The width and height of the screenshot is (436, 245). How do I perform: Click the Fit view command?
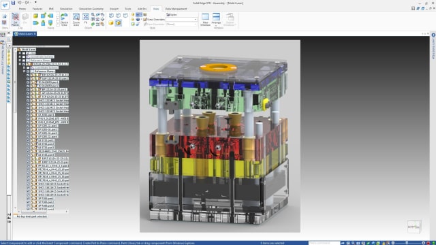coord(86,19)
